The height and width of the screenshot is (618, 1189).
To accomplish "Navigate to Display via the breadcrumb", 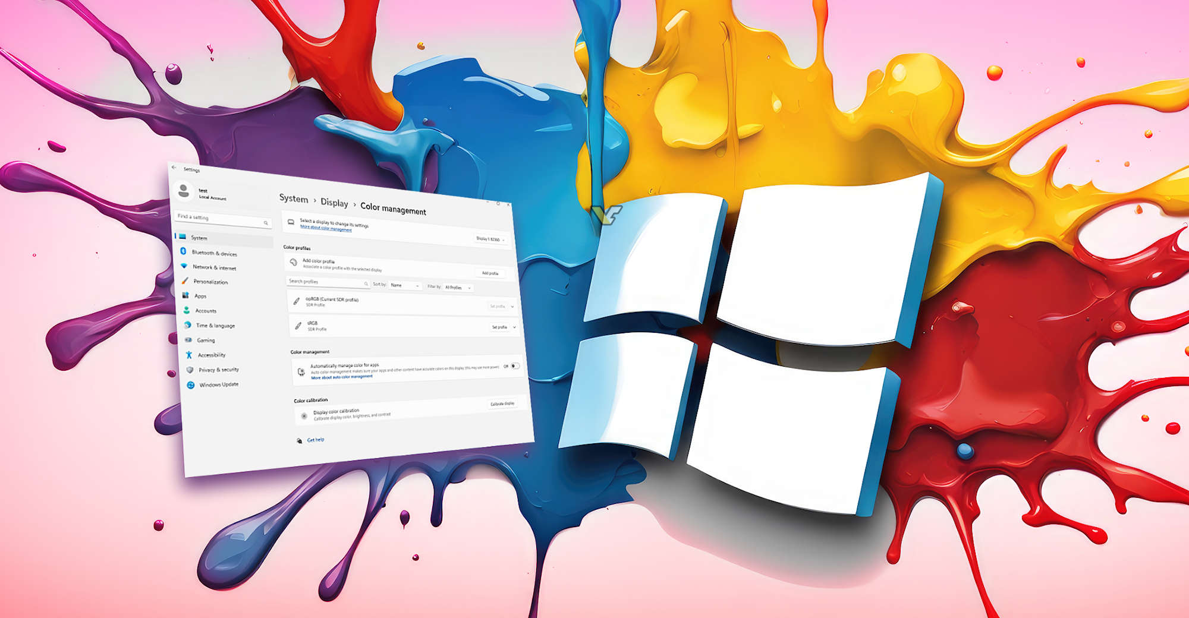I will 334,203.
